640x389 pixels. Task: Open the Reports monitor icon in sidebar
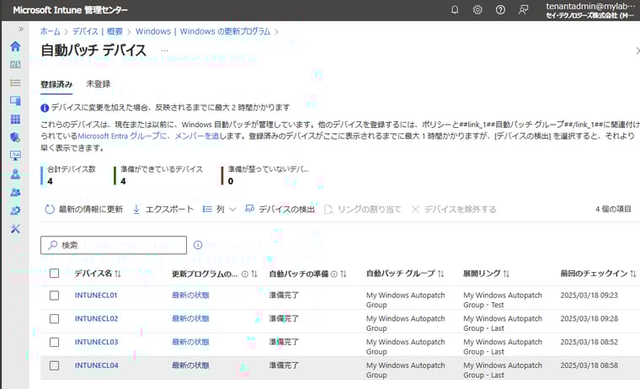pos(15,156)
